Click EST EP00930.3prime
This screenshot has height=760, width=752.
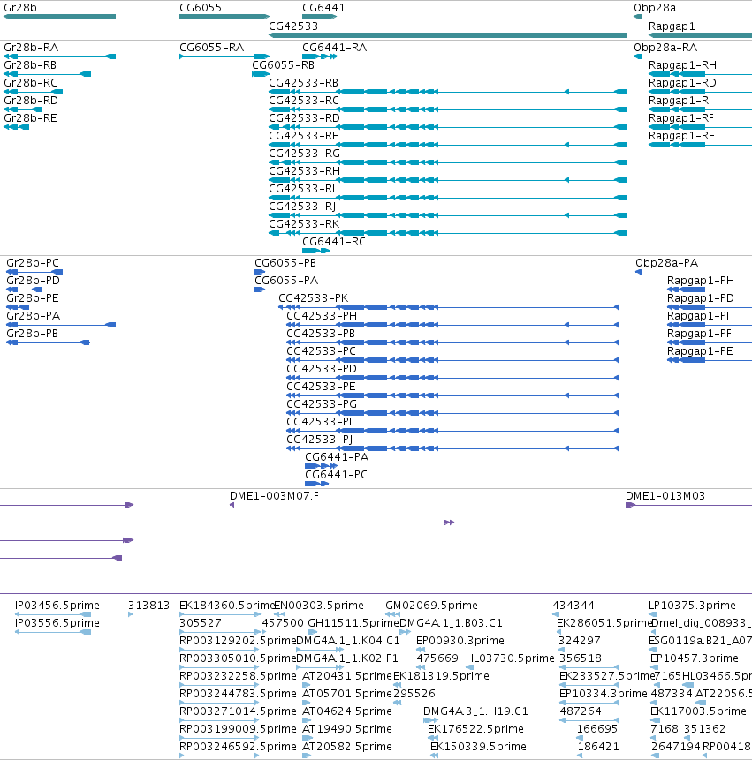click(460, 641)
